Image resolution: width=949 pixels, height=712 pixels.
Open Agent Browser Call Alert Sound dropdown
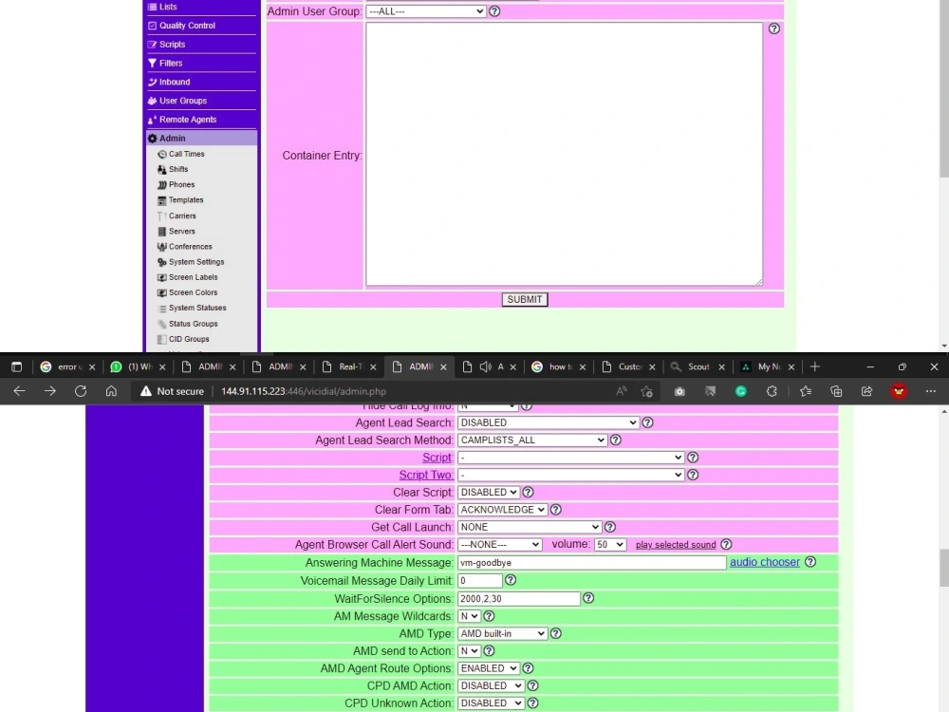click(499, 544)
